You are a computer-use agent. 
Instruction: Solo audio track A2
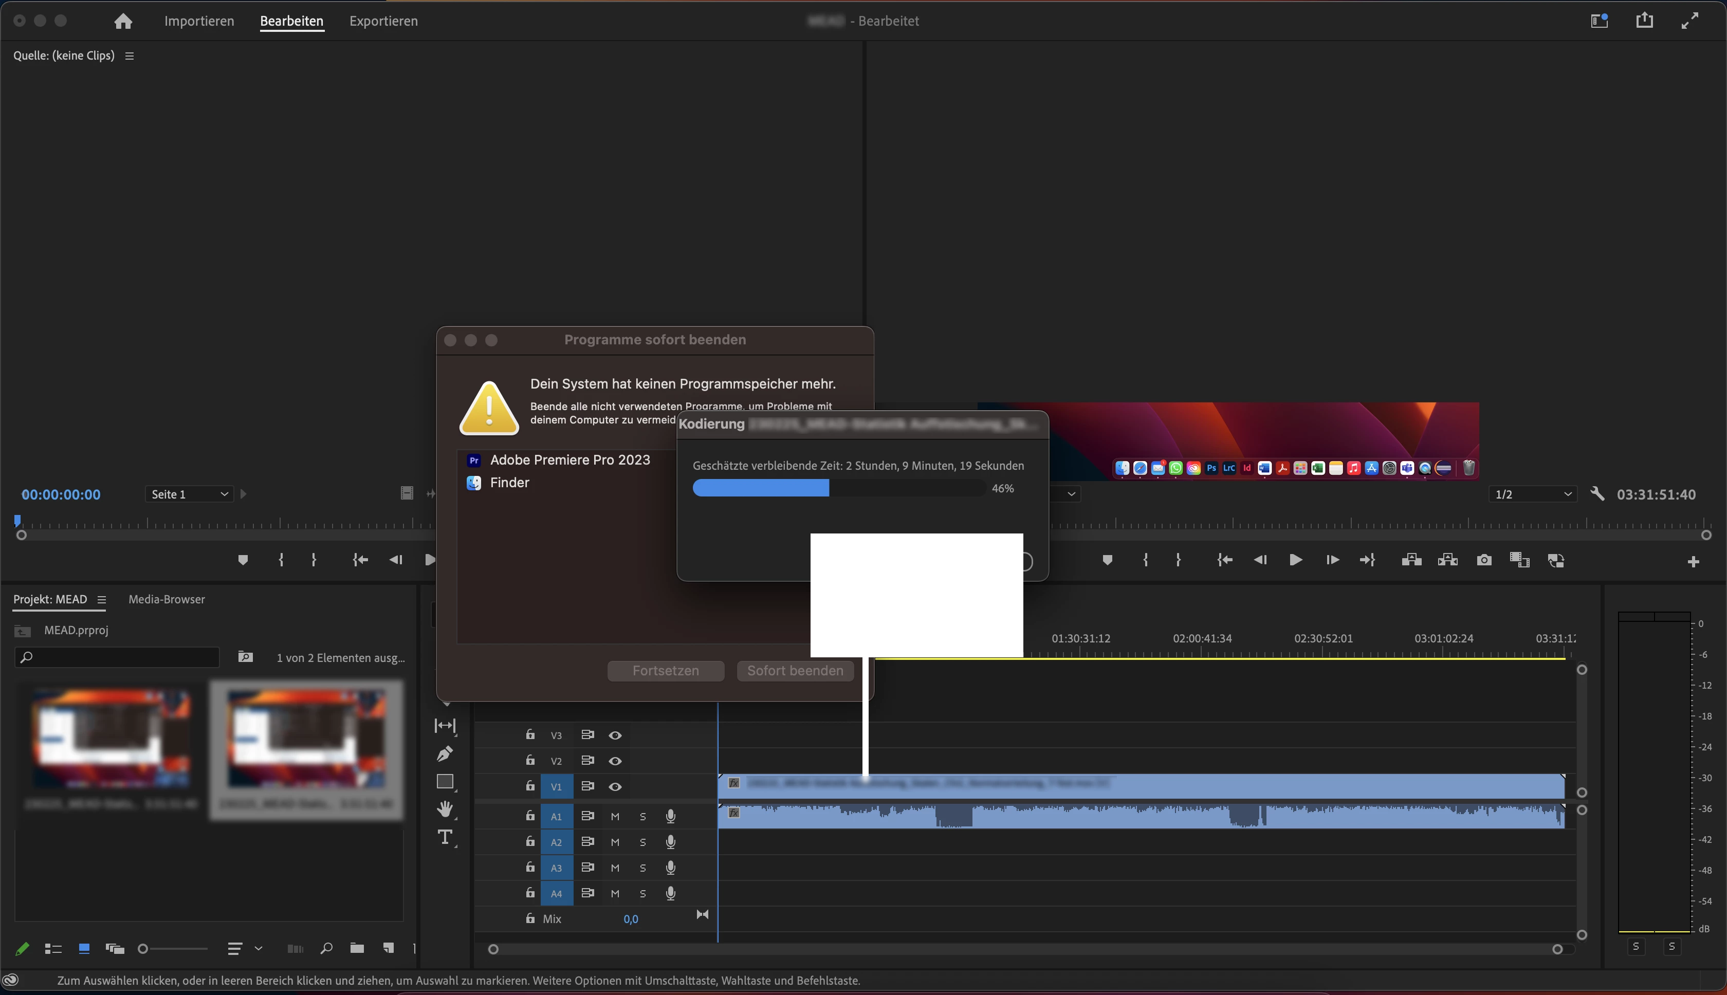pos(642,842)
